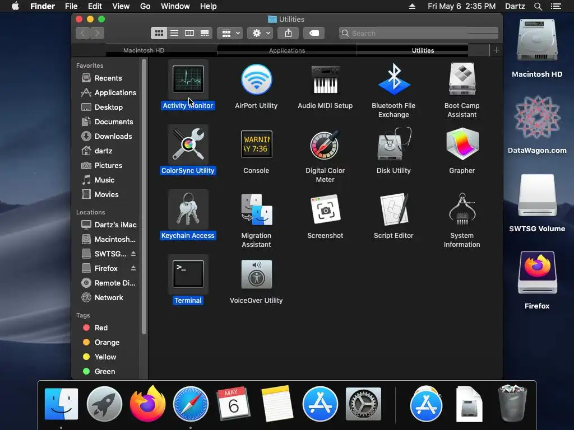Image resolution: width=574 pixels, height=430 pixels.
Task: Select SWTSG Volume desktop icon
Action: (537, 203)
